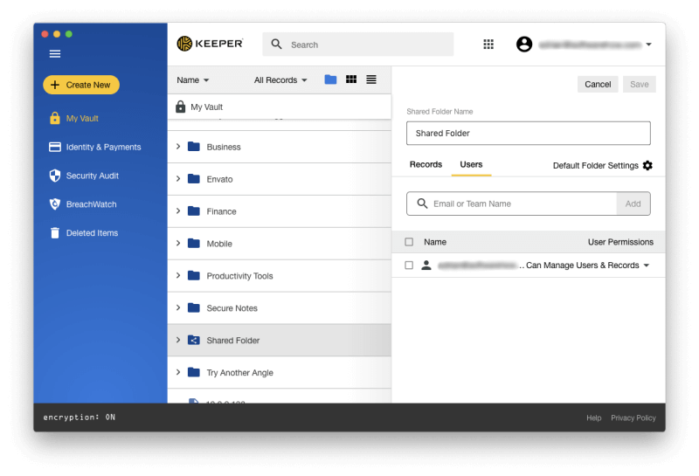The width and height of the screenshot is (699, 476).
Task: Click the Add user button
Action: pyautogui.click(x=633, y=204)
